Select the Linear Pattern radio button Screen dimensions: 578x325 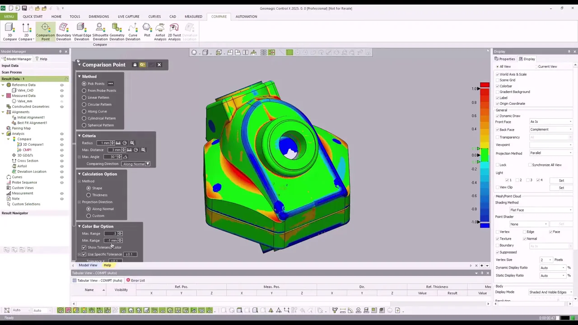click(84, 97)
